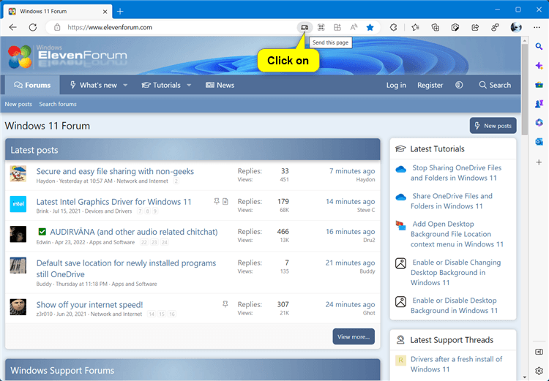The image size is (549, 381).
Task: Open tutorial Stop Sharing OneDrive Files
Action: pos(456,173)
